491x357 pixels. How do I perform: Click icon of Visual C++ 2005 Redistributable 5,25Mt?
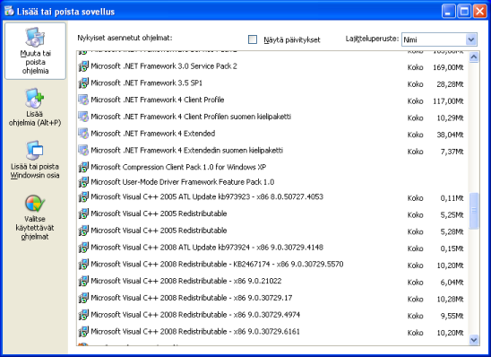[x=83, y=213]
